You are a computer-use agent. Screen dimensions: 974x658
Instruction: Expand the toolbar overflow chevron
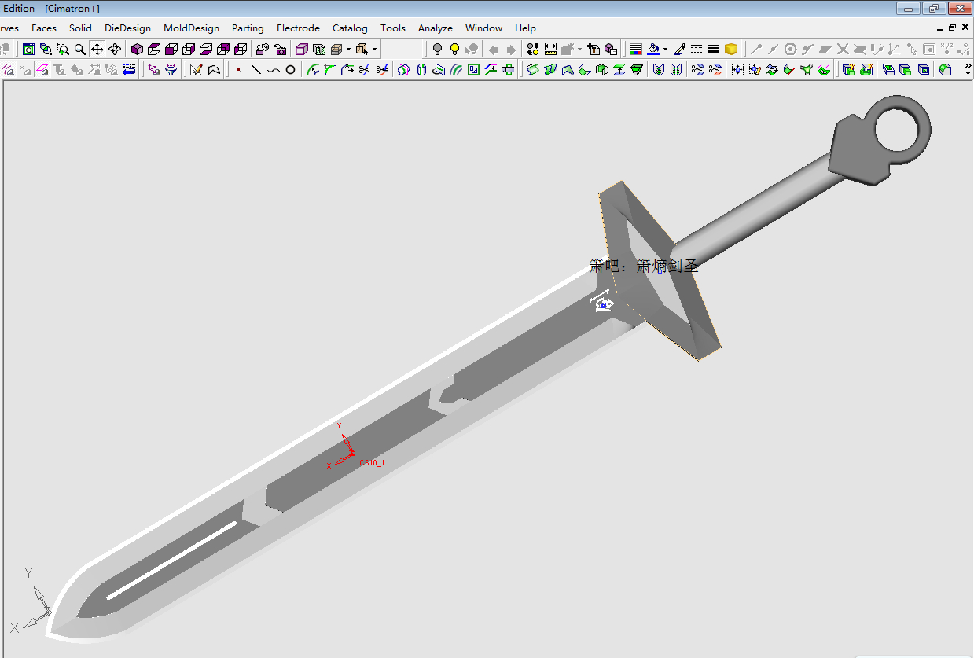pyautogui.click(x=968, y=66)
